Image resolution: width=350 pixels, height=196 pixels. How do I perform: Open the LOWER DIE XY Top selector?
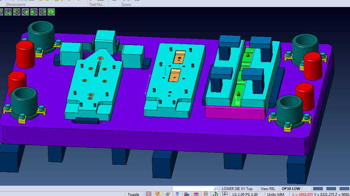pos(237,189)
